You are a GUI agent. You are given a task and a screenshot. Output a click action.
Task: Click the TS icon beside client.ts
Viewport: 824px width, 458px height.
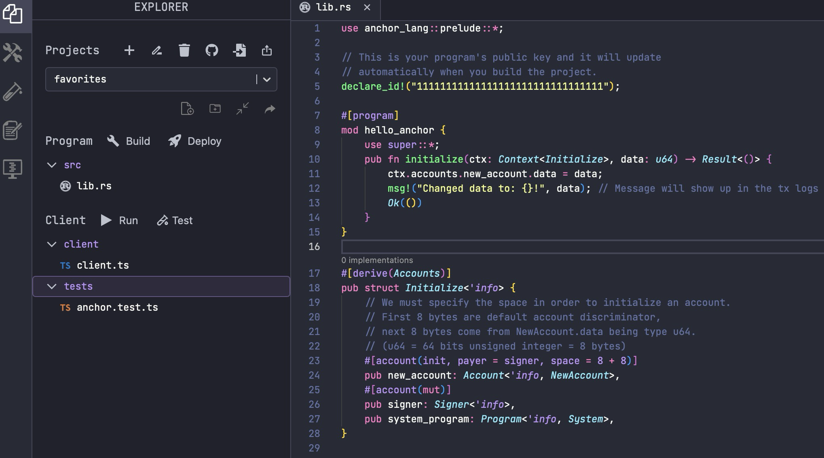pyautogui.click(x=65, y=265)
